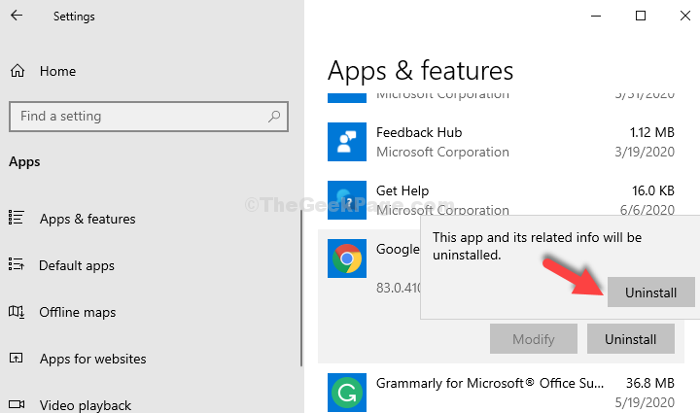700x413 pixels.
Task: Select Grammarly for Microsoft Office Su... entry
Action: coord(490,383)
